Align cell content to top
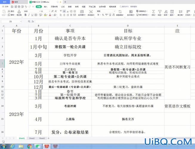 pyautogui.click(x=61, y=11)
